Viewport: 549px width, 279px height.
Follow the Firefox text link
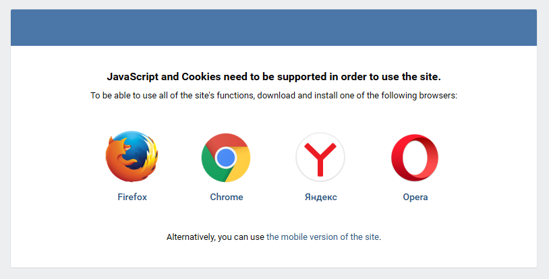[132, 197]
